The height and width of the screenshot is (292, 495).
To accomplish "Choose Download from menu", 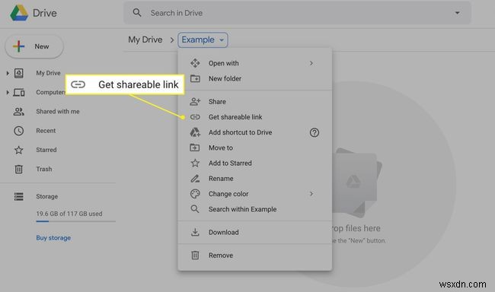I will tap(255, 233).
